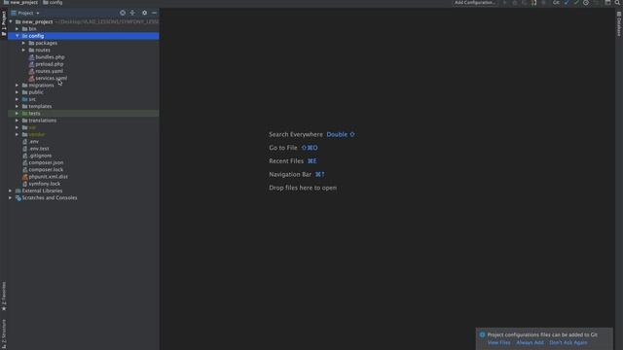The image size is (623, 350).
Task: Click 'Navigation Bar' hint text
Action: [290, 175]
